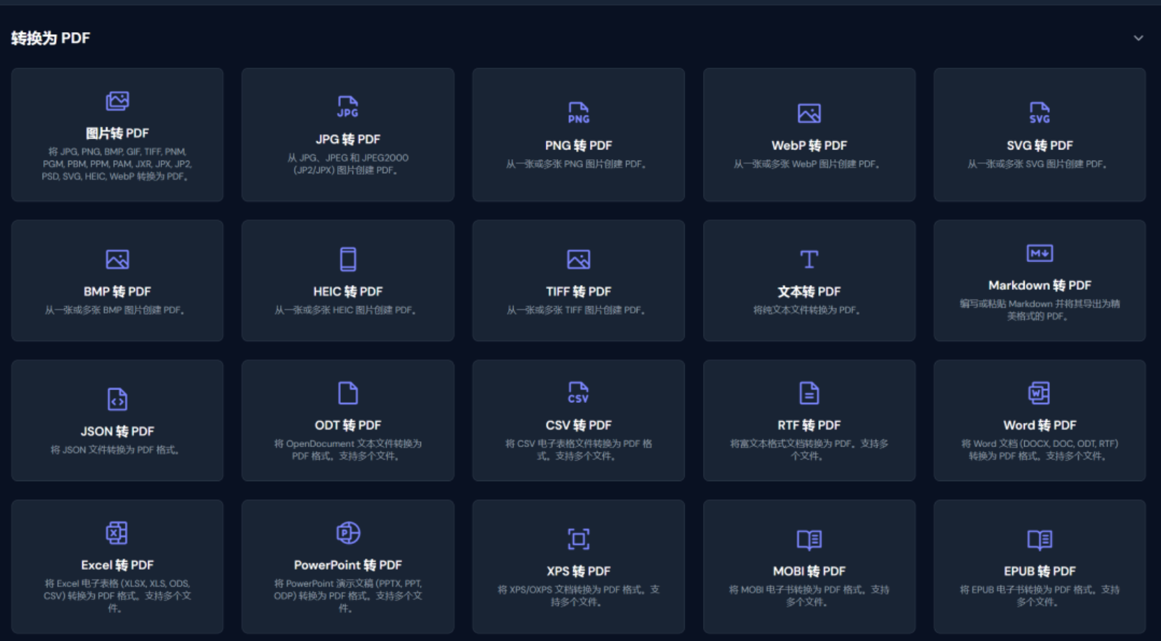Click the 转换为 PDF section heading
The image size is (1161, 641).
tap(50, 38)
